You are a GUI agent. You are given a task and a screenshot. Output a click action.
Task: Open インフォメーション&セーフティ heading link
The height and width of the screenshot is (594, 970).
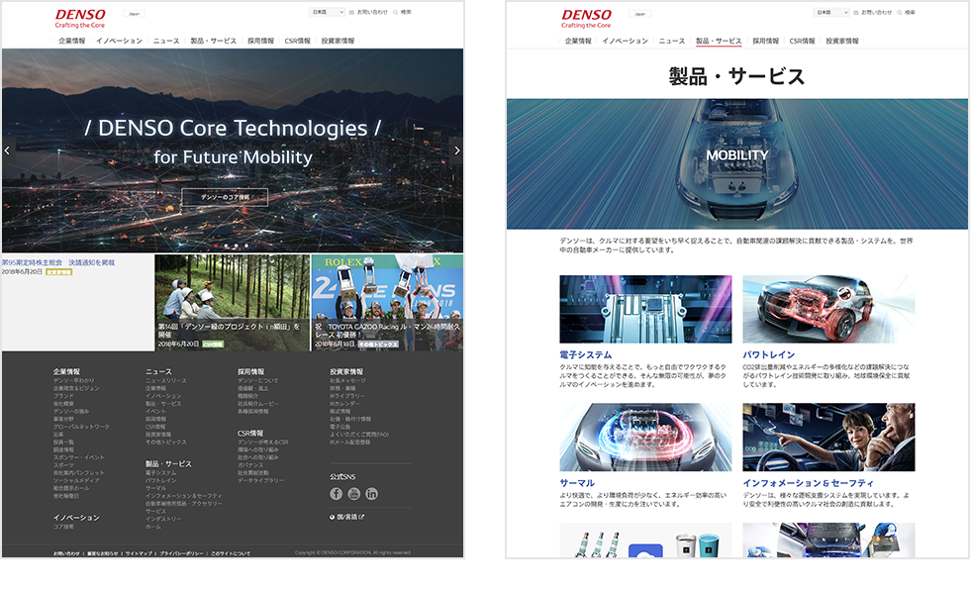pyautogui.click(x=808, y=483)
